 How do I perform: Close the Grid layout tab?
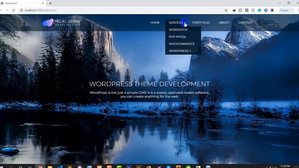pyautogui.click(x=43, y=3)
